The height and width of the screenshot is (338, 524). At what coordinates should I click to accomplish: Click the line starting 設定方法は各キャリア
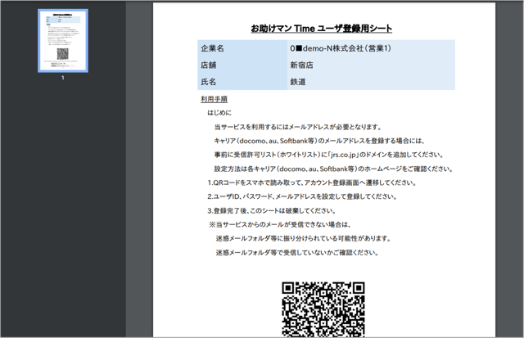pyautogui.click(x=333, y=169)
